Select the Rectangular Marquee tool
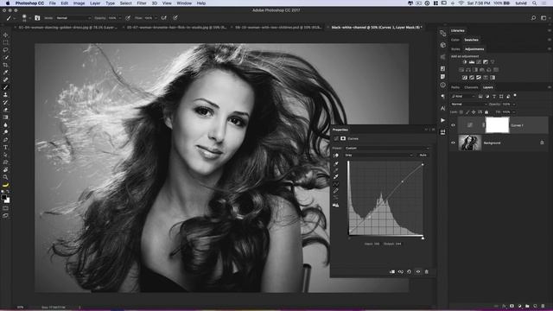The image size is (553, 311). click(x=5, y=42)
